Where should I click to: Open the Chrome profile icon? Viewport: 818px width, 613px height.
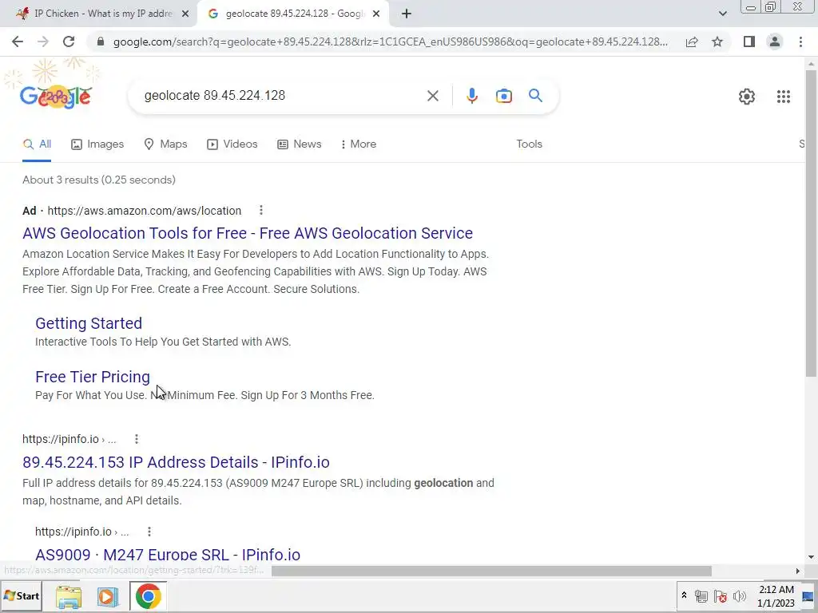[x=775, y=42]
